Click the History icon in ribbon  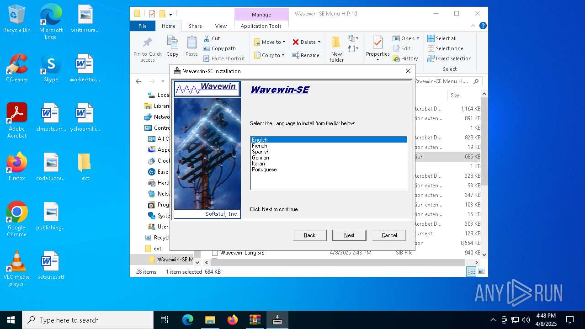[x=396, y=58]
